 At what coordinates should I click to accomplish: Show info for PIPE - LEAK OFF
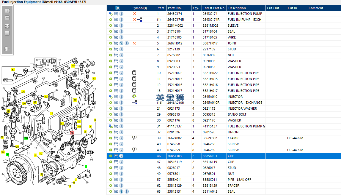pyautogui.click(x=121, y=180)
